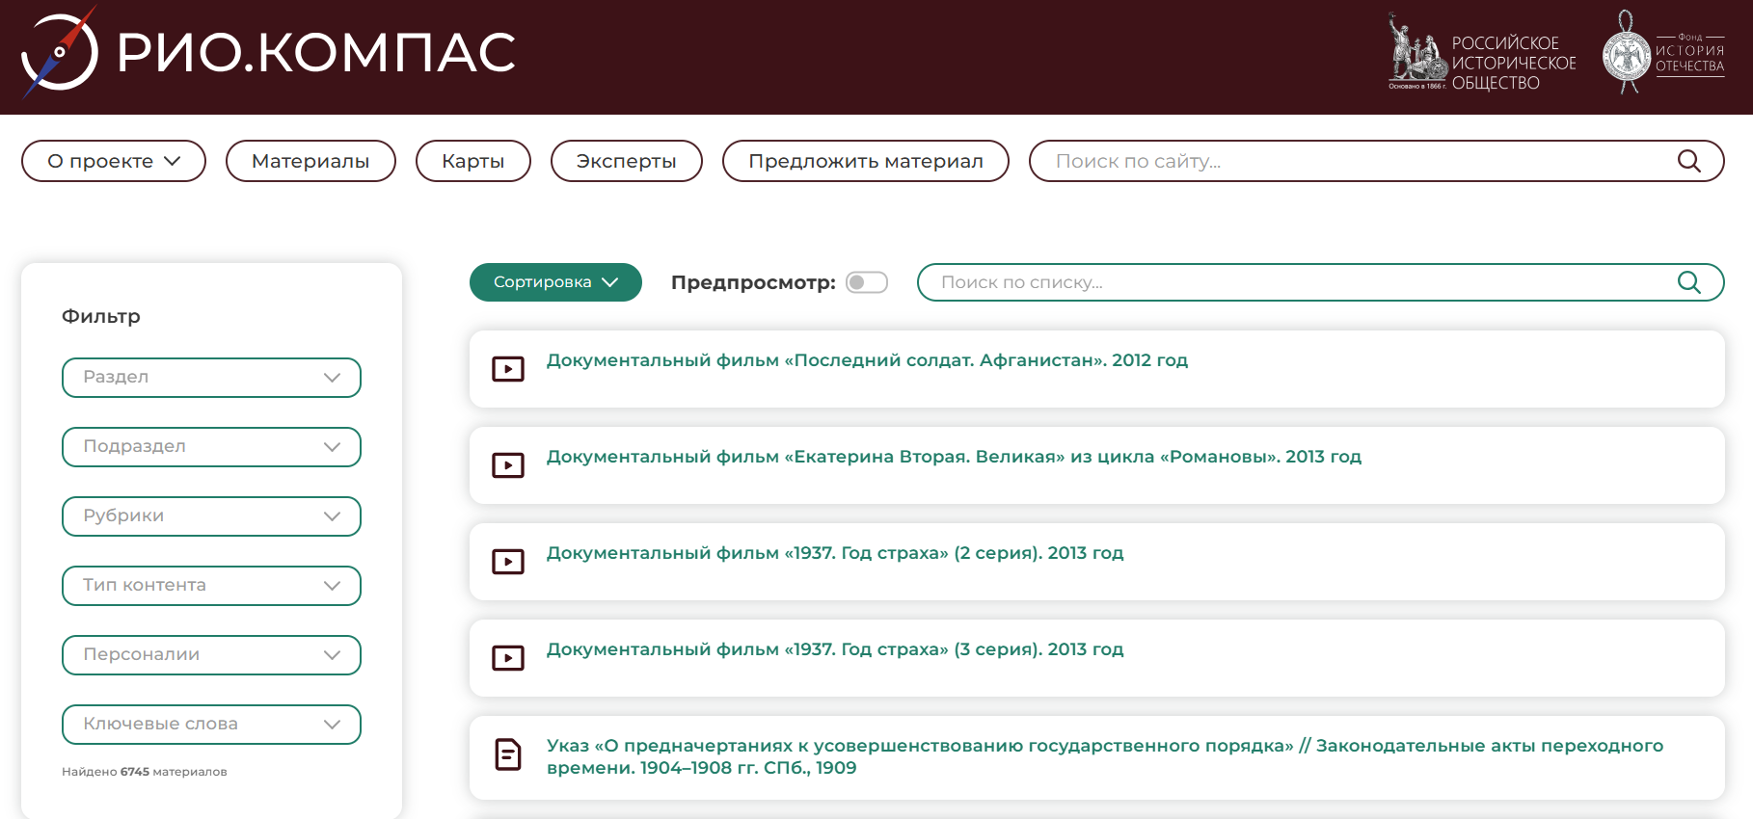This screenshot has width=1753, height=819.
Task: Open the Карты menu item
Action: 472,161
